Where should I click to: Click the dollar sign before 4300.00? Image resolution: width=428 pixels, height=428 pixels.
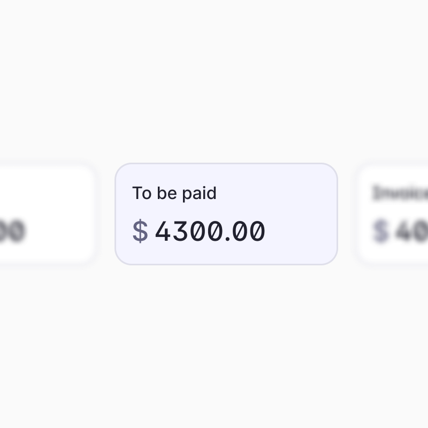pos(140,231)
